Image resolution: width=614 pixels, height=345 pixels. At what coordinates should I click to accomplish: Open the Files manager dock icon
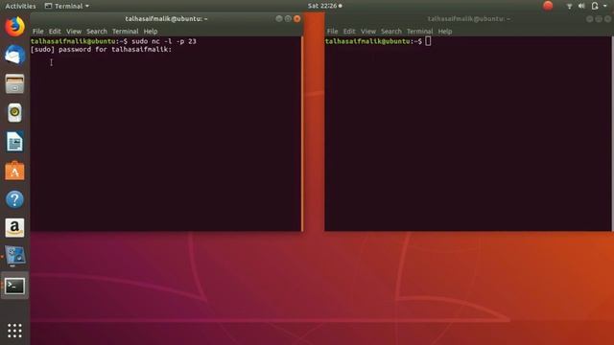pyautogui.click(x=15, y=83)
